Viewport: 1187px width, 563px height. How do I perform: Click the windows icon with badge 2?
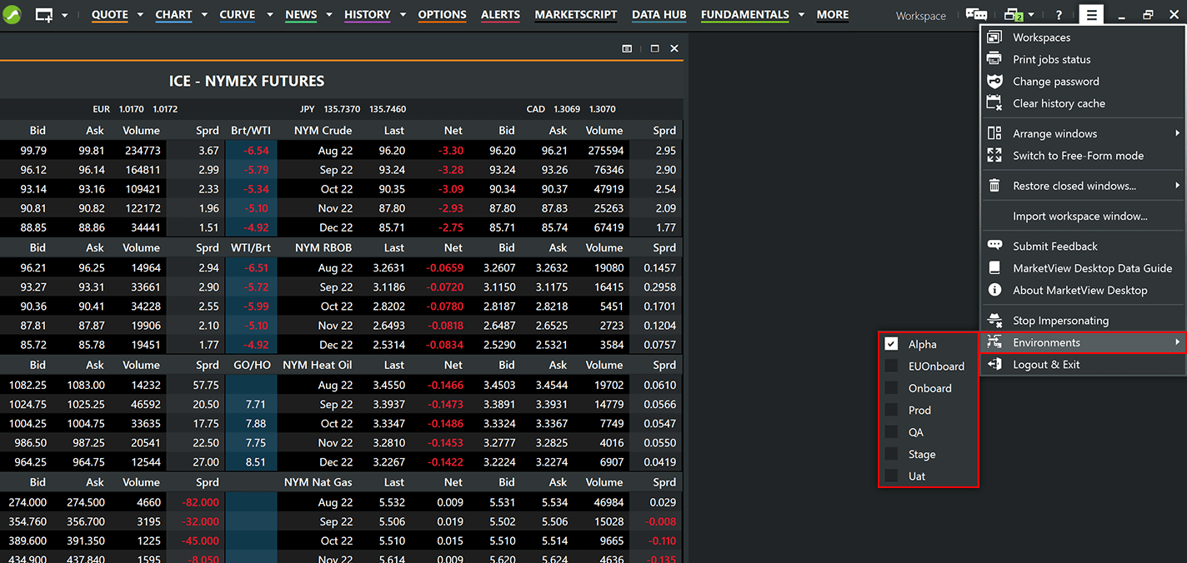[x=1013, y=15]
